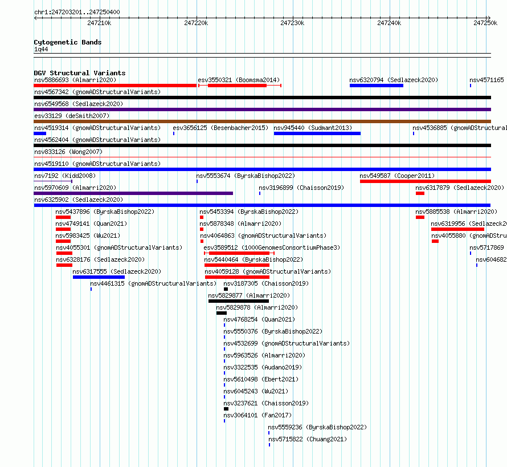The image size is (507, 467).
Task: Click nsv5878348 (Almarri2020) label
Action: pos(240,224)
